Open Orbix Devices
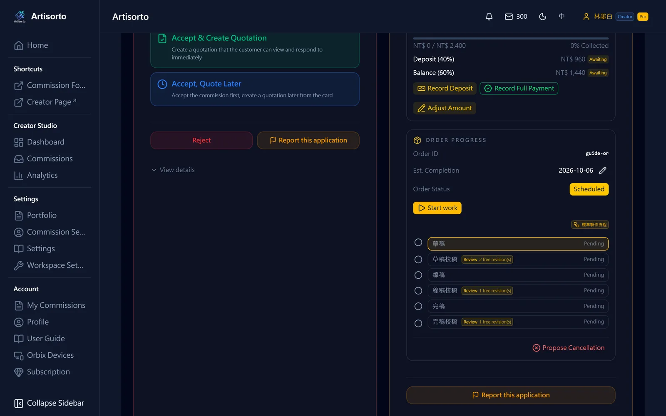This screenshot has width=666, height=416. [x=50, y=355]
